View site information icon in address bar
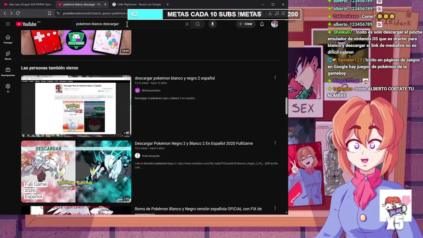 (58, 13)
